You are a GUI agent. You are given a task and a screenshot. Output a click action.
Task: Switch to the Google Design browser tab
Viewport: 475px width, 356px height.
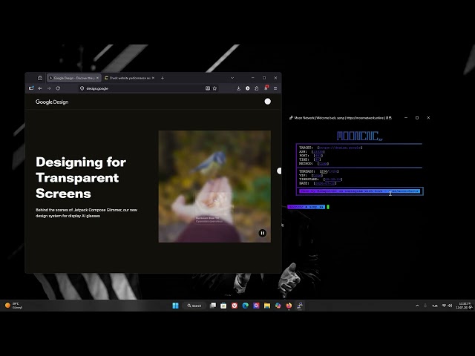pyautogui.click(x=74, y=78)
